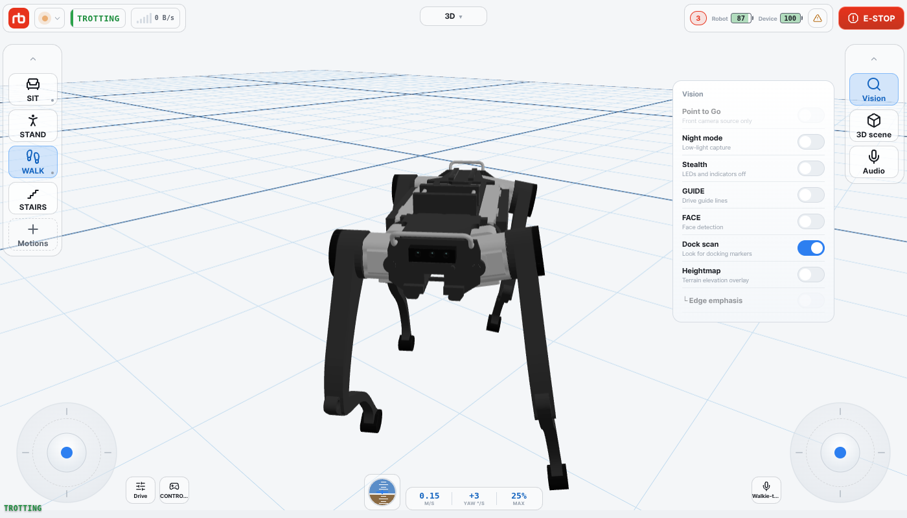Toggle the Heightmap overlay switch
This screenshot has width=907, height=518.
pyautogui.click(x=811, y=275)
